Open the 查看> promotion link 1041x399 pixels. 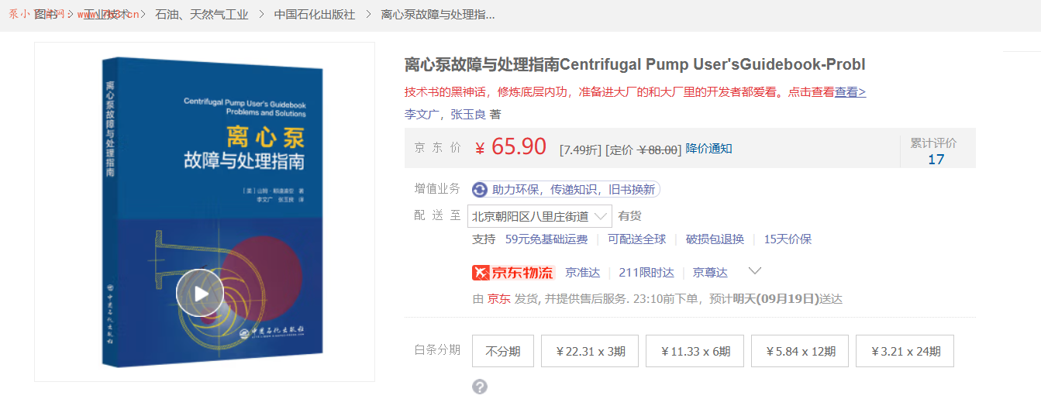pyautogui.click(x=850, y=91)
